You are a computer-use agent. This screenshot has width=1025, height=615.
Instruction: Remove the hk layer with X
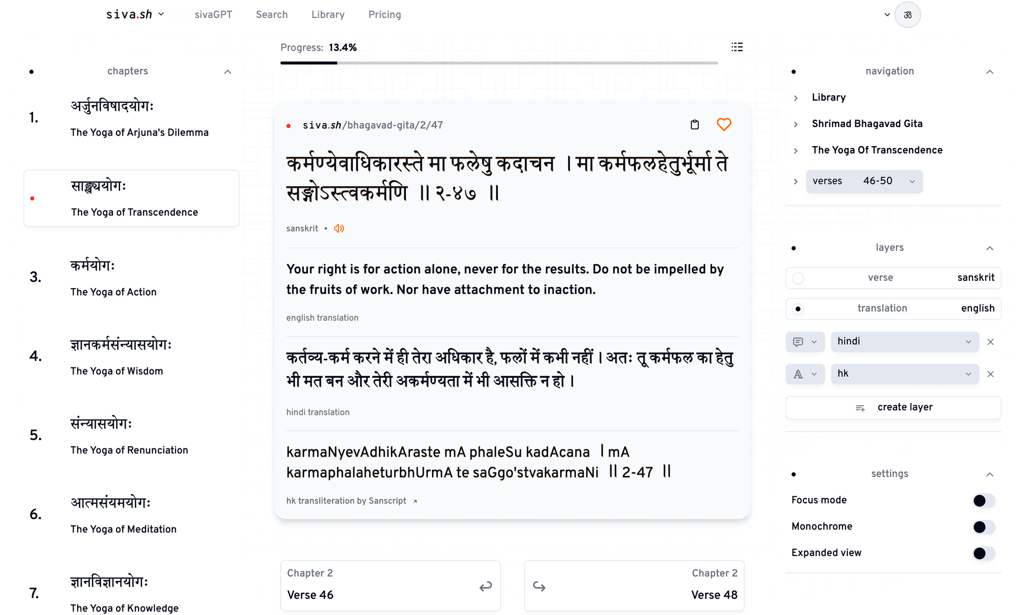coord(990,374)
